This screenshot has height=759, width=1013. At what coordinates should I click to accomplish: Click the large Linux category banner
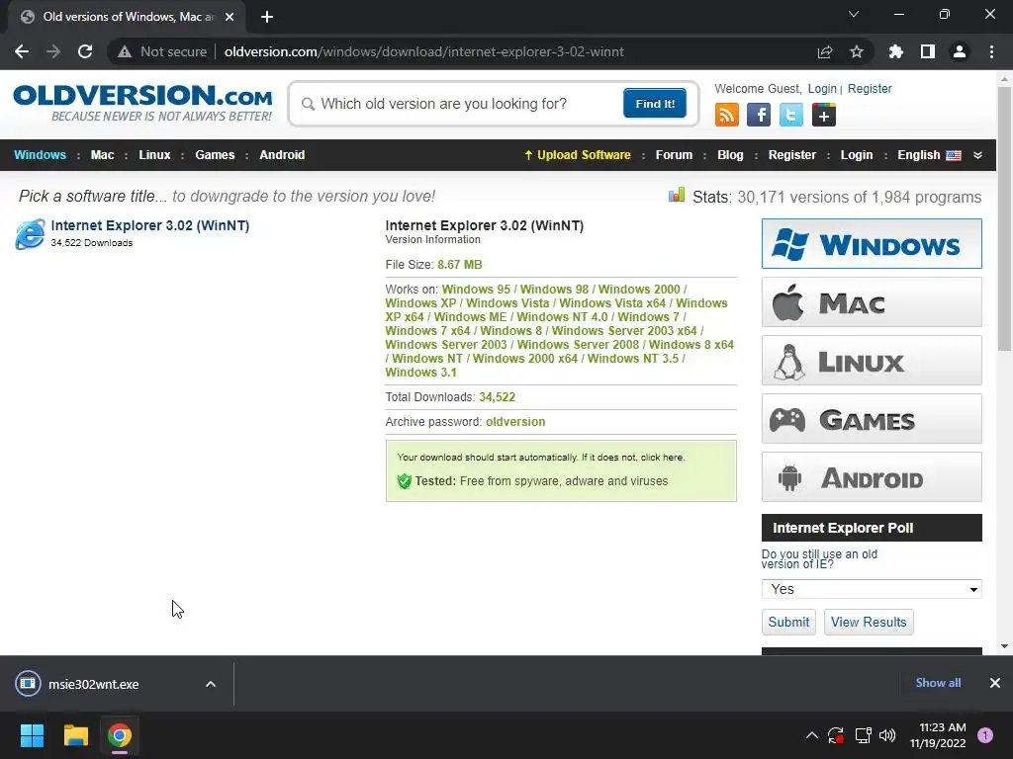click(x=872, y=360)
